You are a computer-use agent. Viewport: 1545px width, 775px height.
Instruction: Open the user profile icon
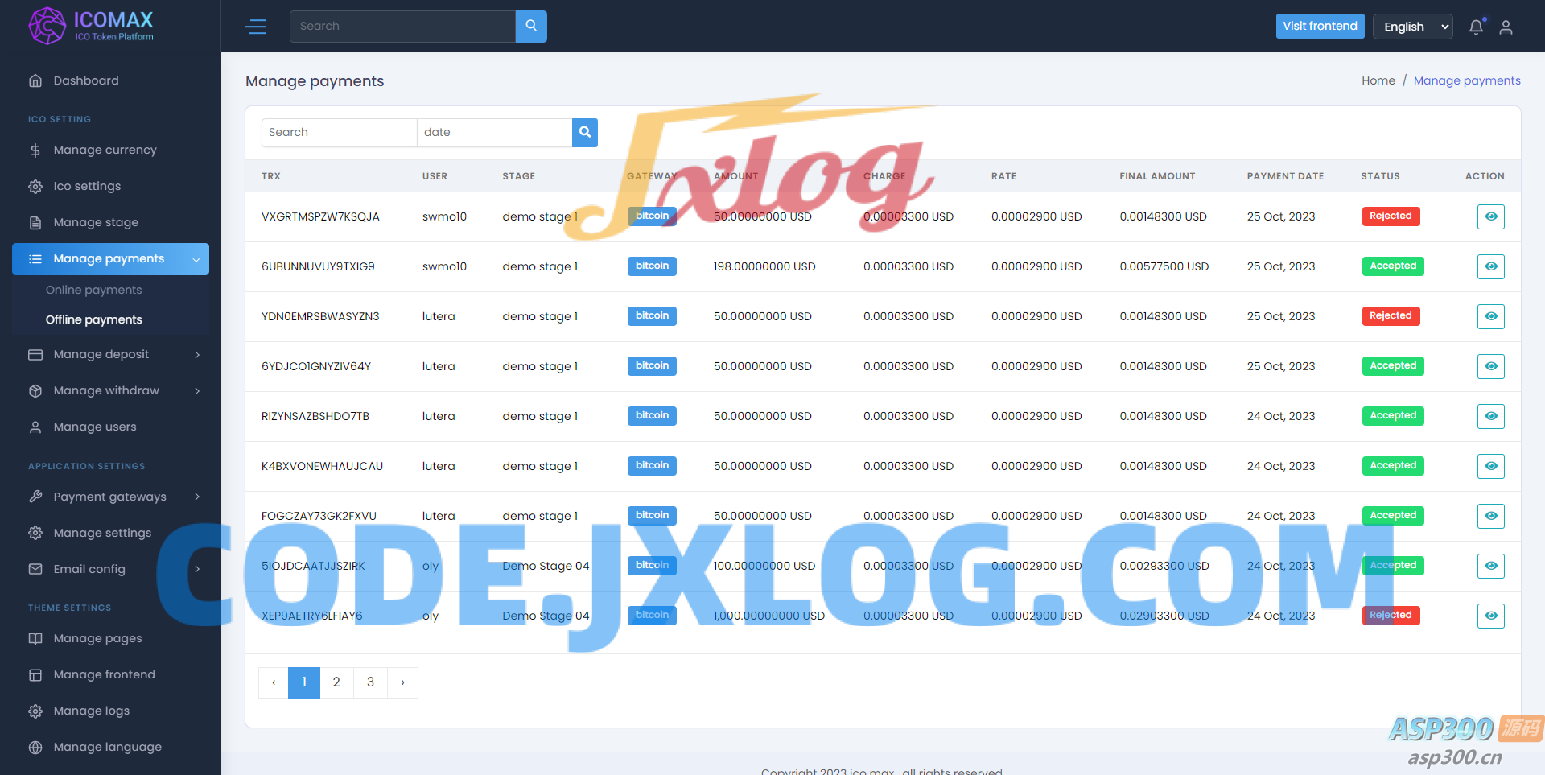coord(1506,27)
